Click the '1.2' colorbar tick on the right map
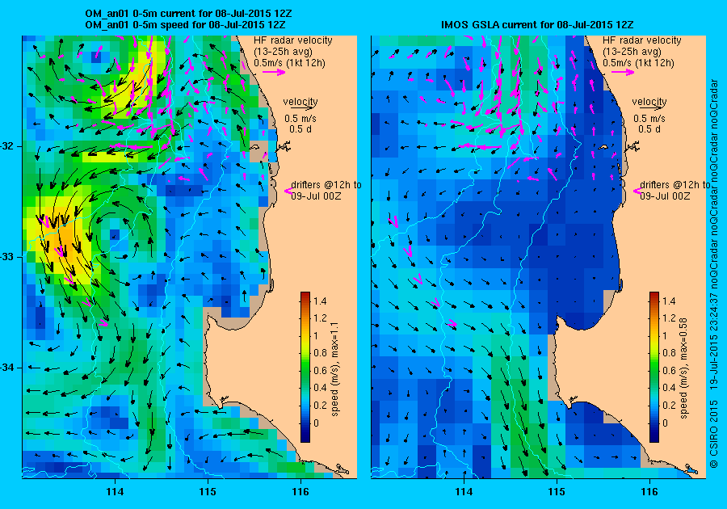Screen dimensions: 727x509 [x=669, y=318]
